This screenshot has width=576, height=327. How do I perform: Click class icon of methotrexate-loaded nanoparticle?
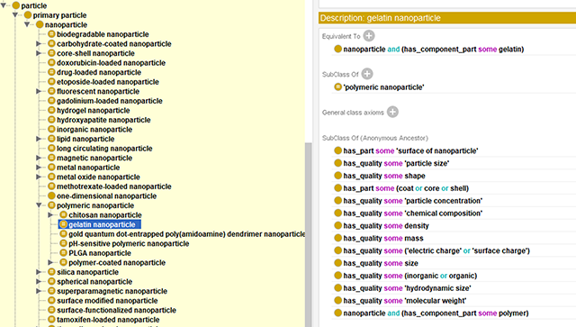click(x=51, y=186)
